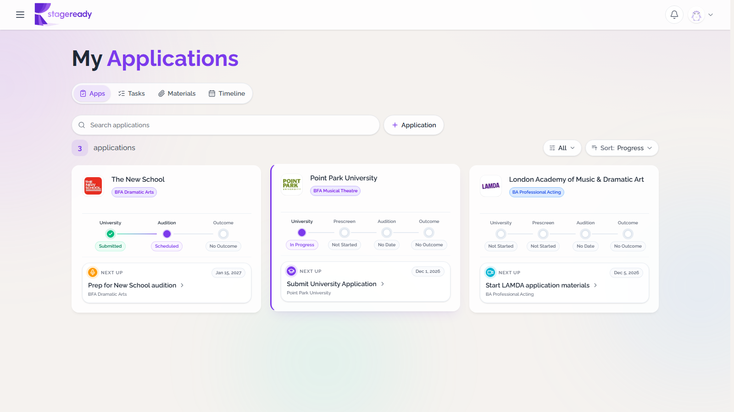The width and height of the screenshot is (734, 412).
Task: Click LAMDA University step circle
Action: click(x=501, y=234)
